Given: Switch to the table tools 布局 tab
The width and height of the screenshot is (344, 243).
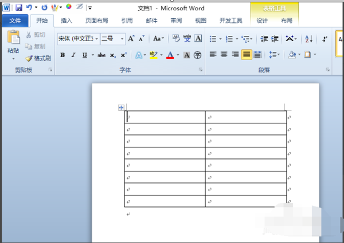Looking at the screenshot, I should tap(287, 21).
